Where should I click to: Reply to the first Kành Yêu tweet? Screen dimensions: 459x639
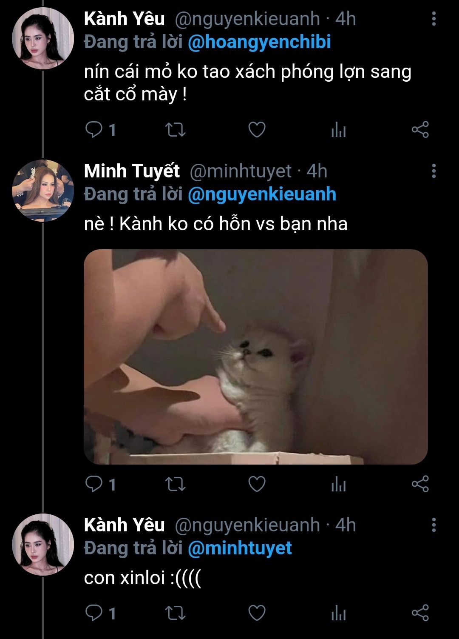click(x=93, y=130)
